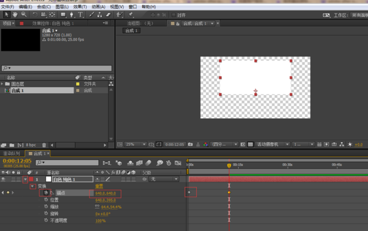This screenshot has height=231, width=368.
Task: Open the 编辑(E) menu
Action: click(x=26, y=7)
